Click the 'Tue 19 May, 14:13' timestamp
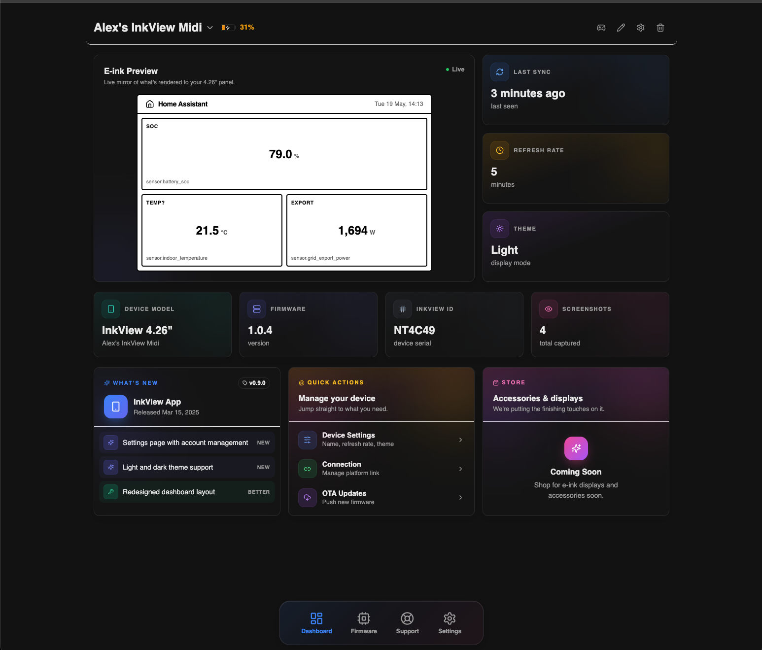The image size is (762, 650). pos(399,104)
